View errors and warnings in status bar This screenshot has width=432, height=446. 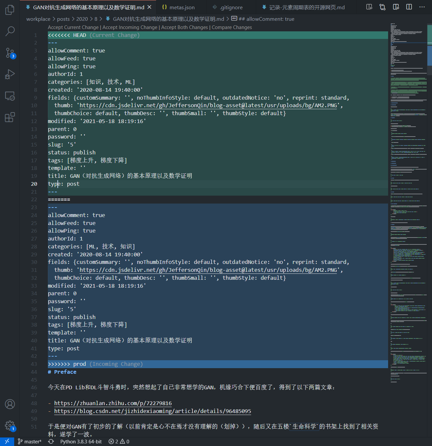(118, 441)
